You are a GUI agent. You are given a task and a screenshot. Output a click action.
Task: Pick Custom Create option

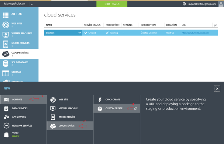coord(117,108)
